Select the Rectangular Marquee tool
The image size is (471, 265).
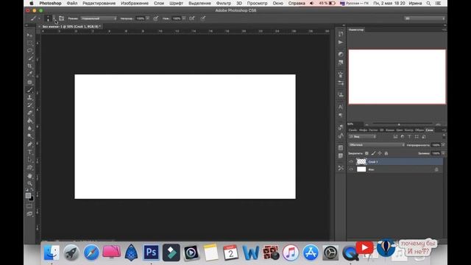(x=29, y=43)
